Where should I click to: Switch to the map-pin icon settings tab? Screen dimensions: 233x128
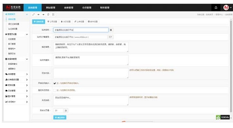tap(52, 22)
